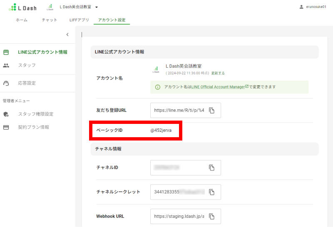Click the user profile icon beside erunosuke01
This screenshot has width=333, height=227.
click(301, 7)
